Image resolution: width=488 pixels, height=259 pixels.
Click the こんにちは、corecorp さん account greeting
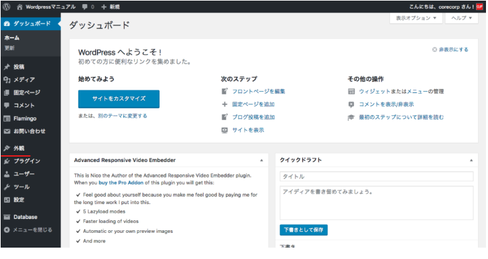[x=442, y=7]
